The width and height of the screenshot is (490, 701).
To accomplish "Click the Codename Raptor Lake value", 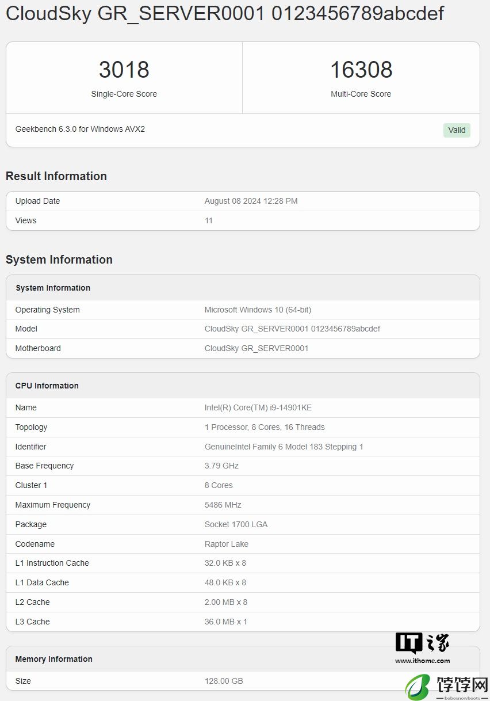I will pyautogui.click(x=227, y=544).
